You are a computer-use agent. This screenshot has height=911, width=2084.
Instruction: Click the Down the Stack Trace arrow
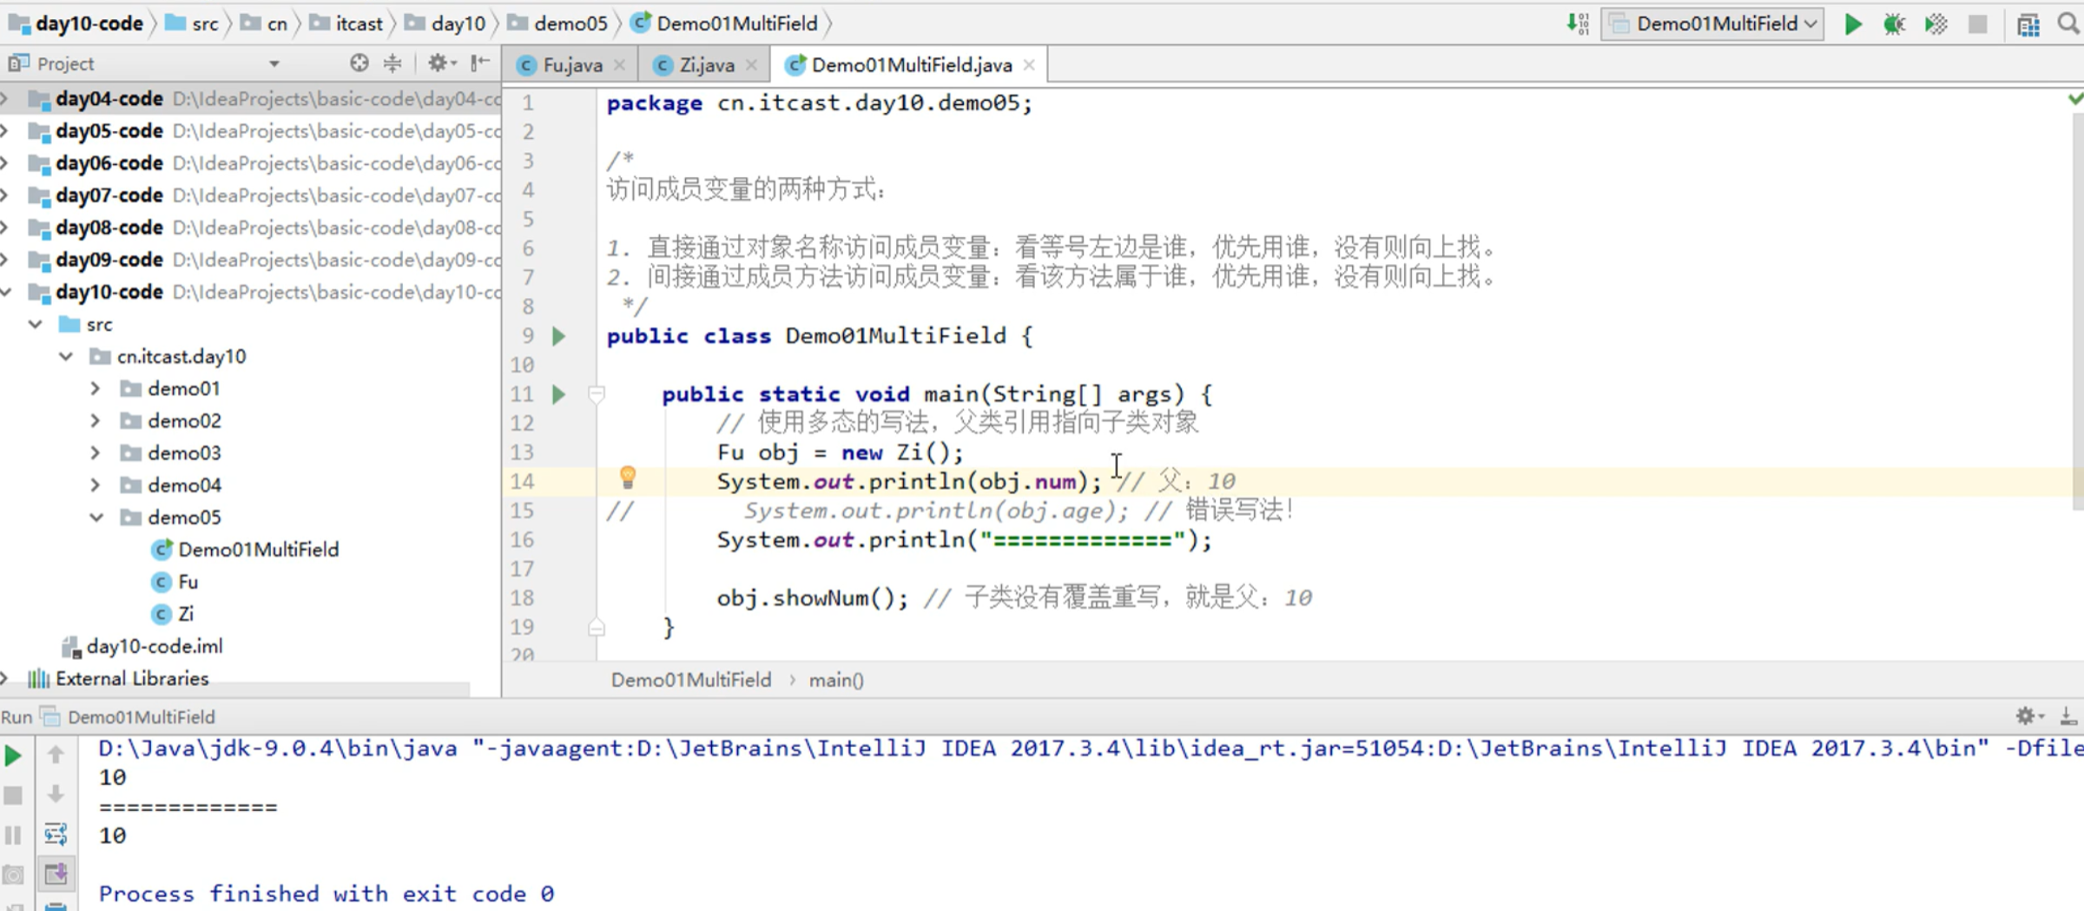click(56, 795)
